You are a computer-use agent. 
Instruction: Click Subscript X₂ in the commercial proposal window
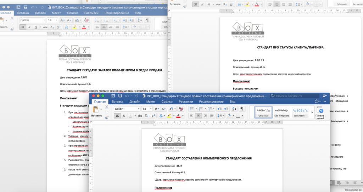[x=146, y=116]
